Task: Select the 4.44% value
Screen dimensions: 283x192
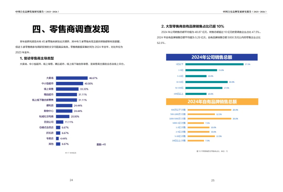Action: point(64,138)
